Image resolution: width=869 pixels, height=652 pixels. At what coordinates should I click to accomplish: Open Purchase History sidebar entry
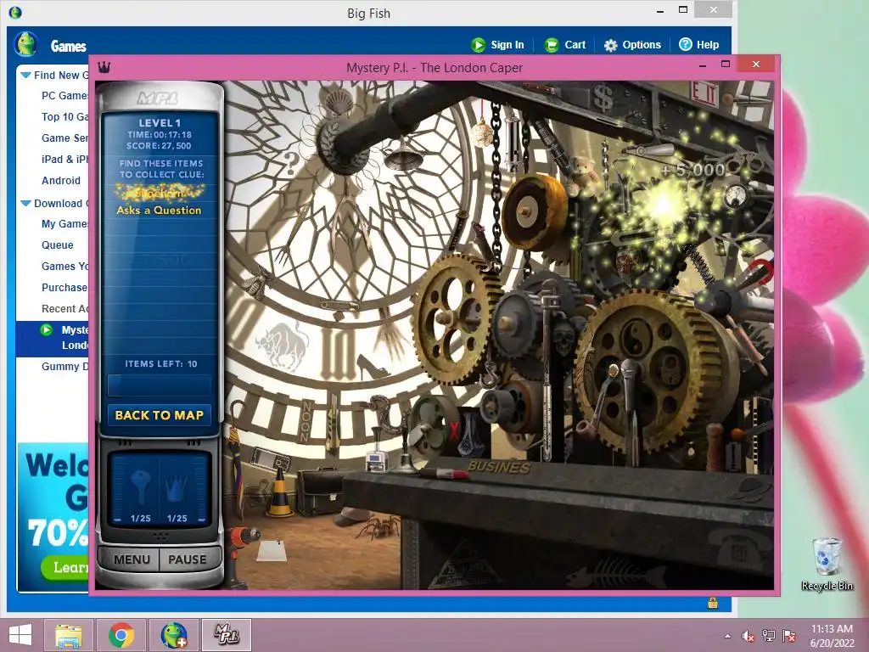(x=64, y=287)
